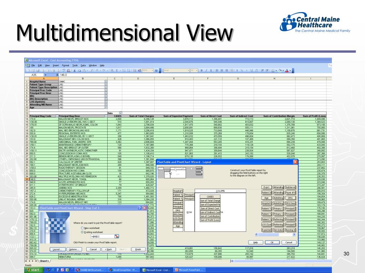Open the Principal Diag Code column dropdown

click(57, 116)
